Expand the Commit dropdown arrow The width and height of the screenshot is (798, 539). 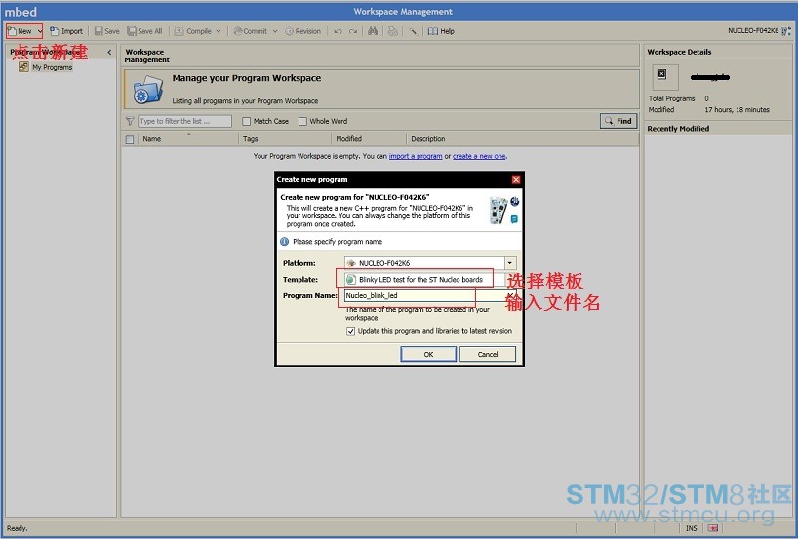pos(275,31)
